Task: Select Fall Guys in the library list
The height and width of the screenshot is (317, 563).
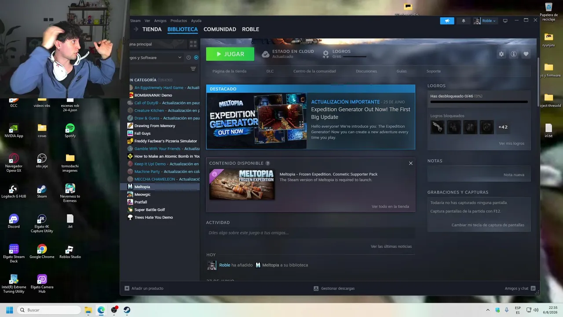Action: click(143, 133)
